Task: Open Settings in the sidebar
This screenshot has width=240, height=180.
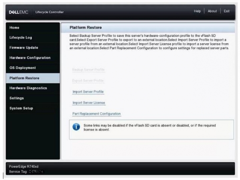Action: 33,98
